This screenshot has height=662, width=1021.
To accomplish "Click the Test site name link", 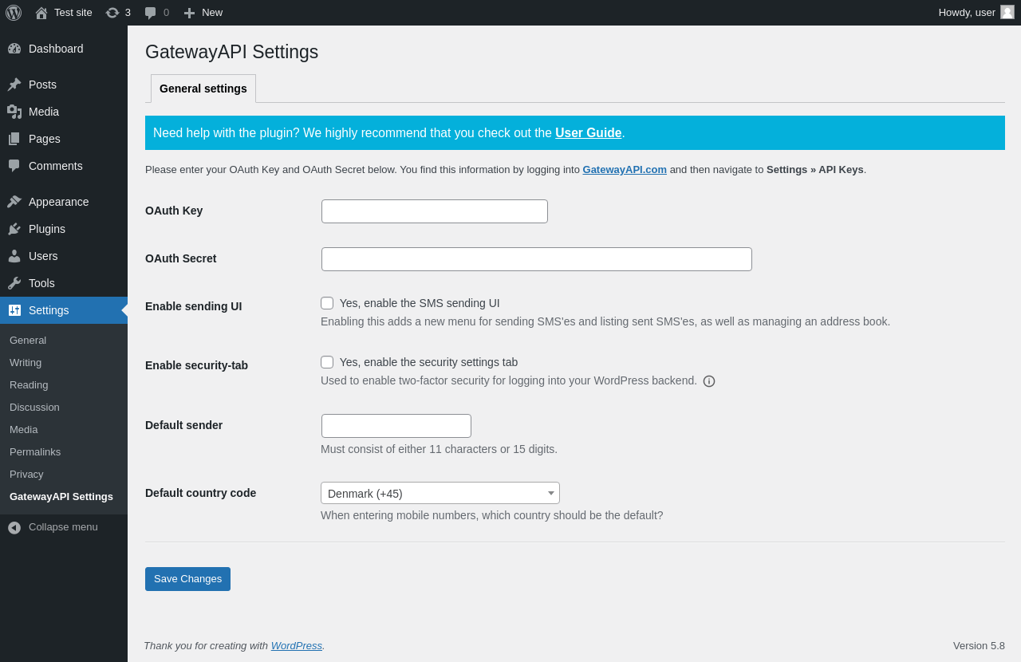I will 73,13.
